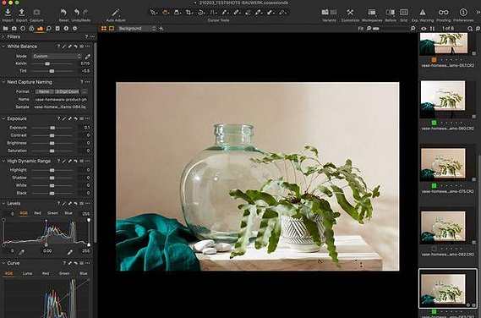Click the Undo arrow icon
Viewport: 481px width, 318px height.
pos(76,13)
